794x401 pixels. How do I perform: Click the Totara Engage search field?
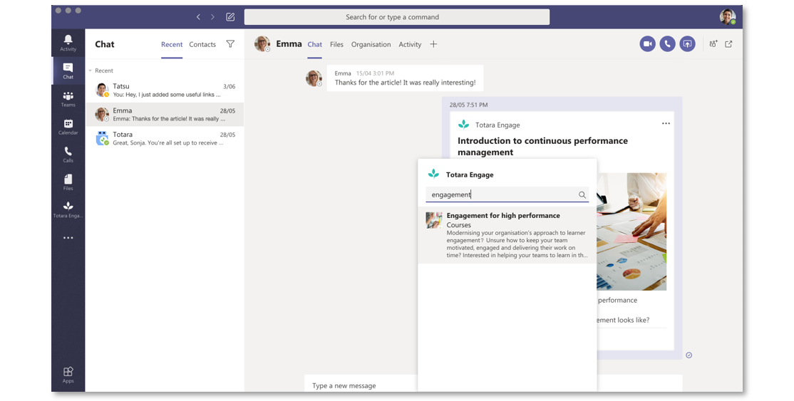(507, 194)
